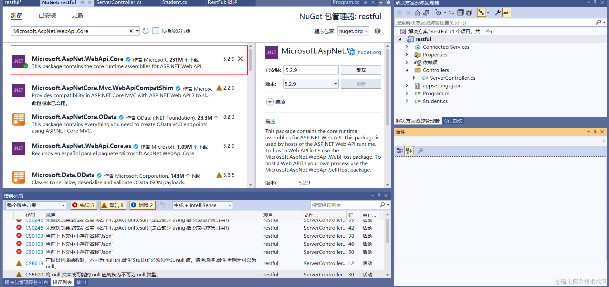Click the NuGet refresh icon beside search box
Viewport: 609px width, 287px height.
pyautogui.click(x=145, y=31)
